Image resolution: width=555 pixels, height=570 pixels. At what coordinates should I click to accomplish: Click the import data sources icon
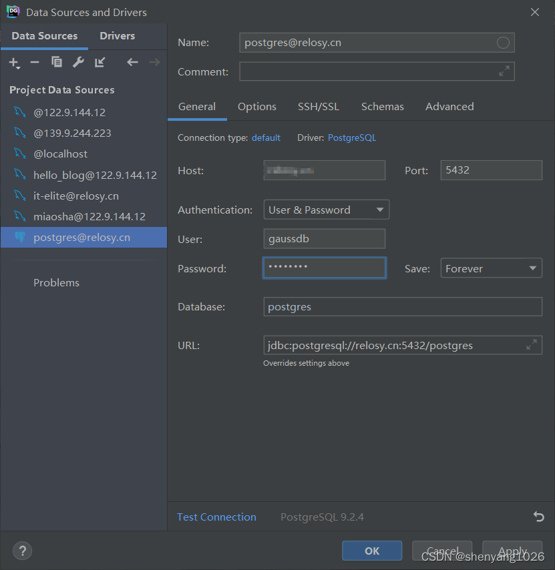(x=100, y=62)
